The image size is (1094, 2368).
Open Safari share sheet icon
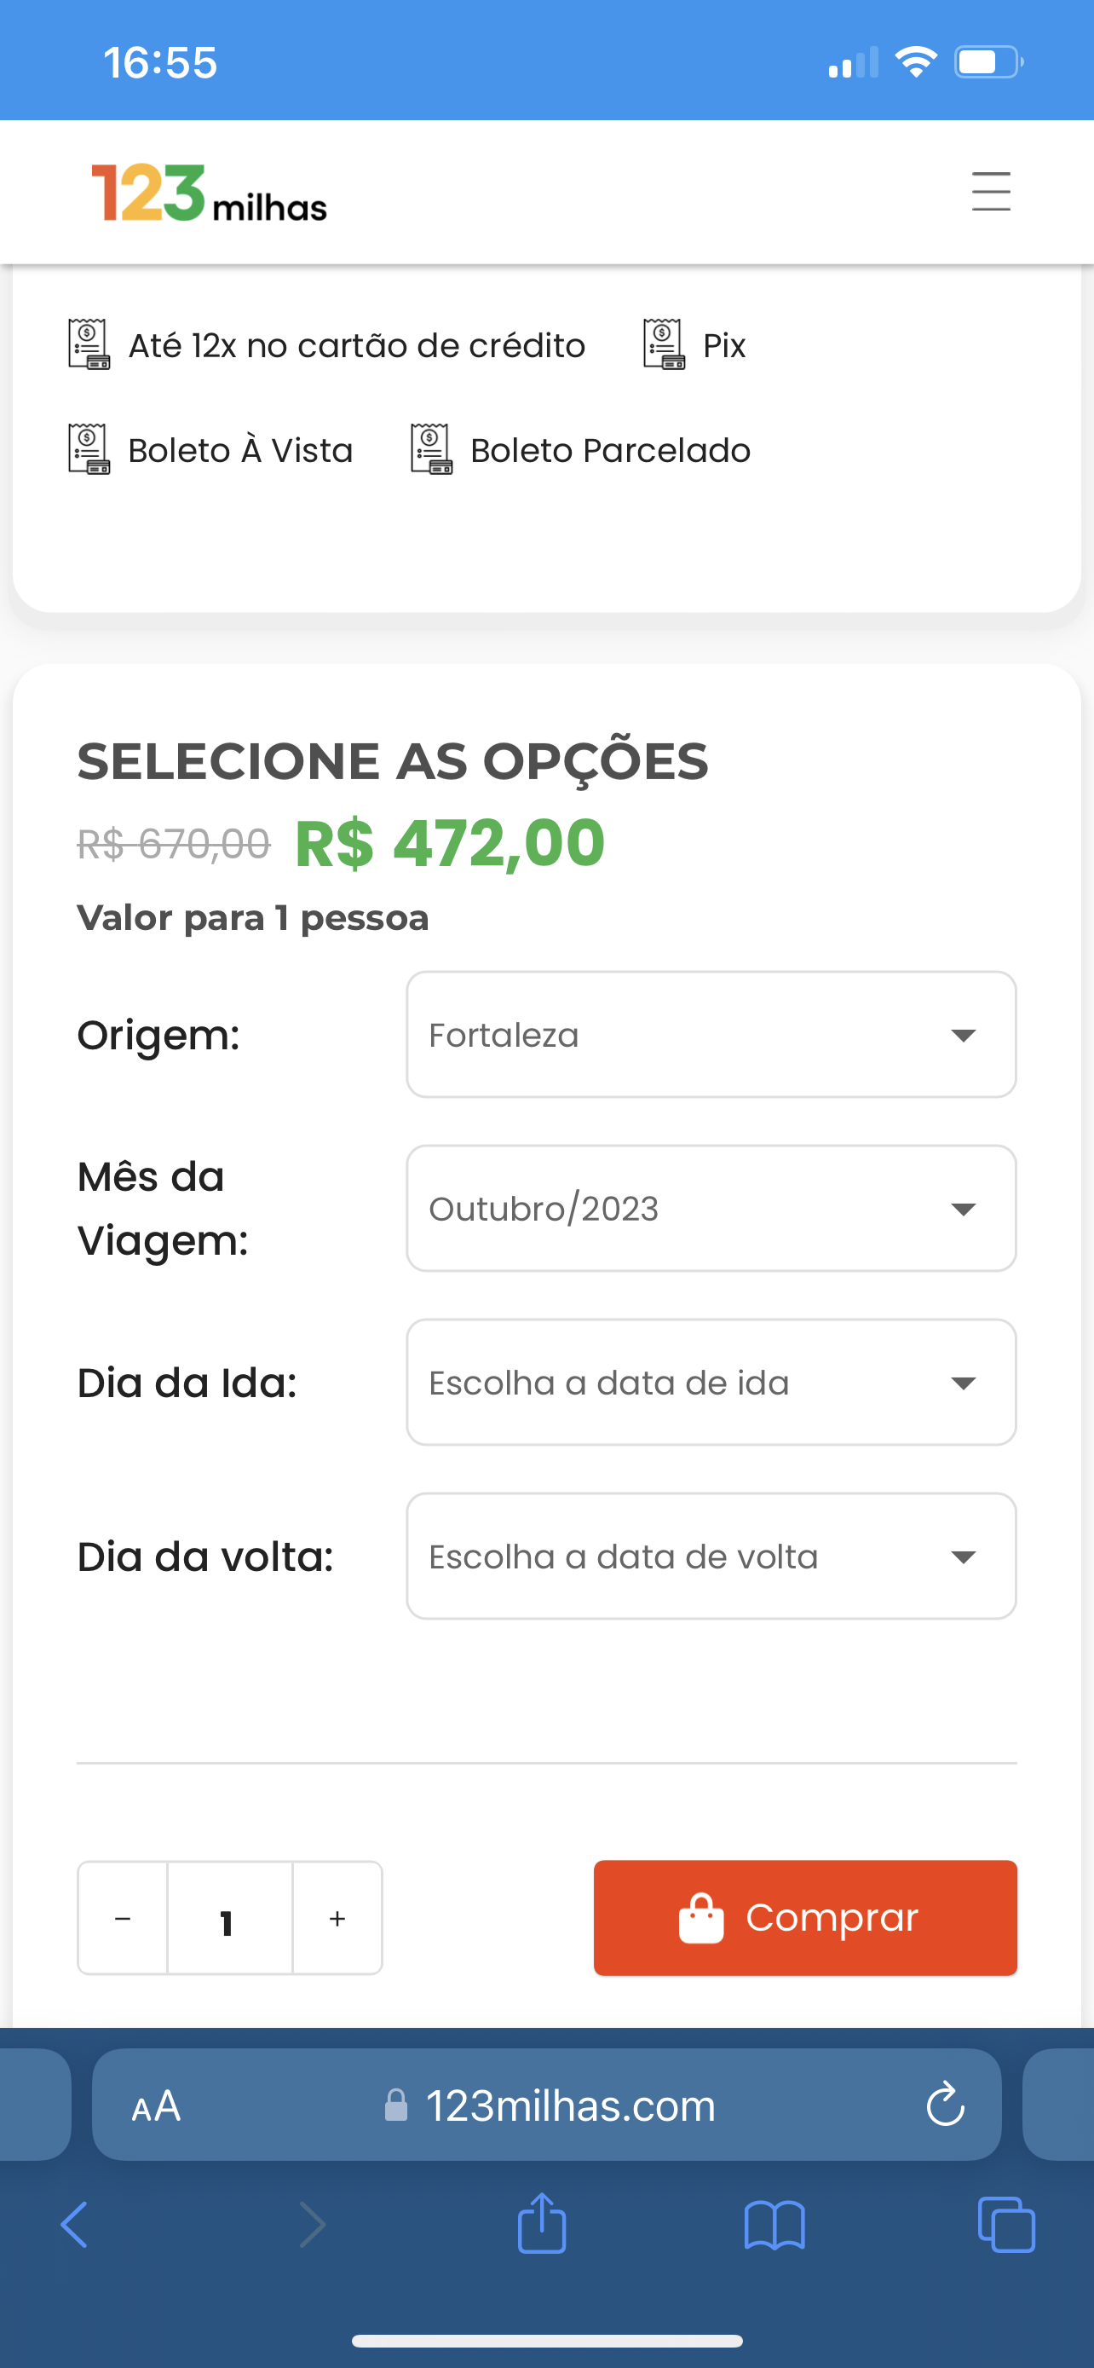(542, 2225)
